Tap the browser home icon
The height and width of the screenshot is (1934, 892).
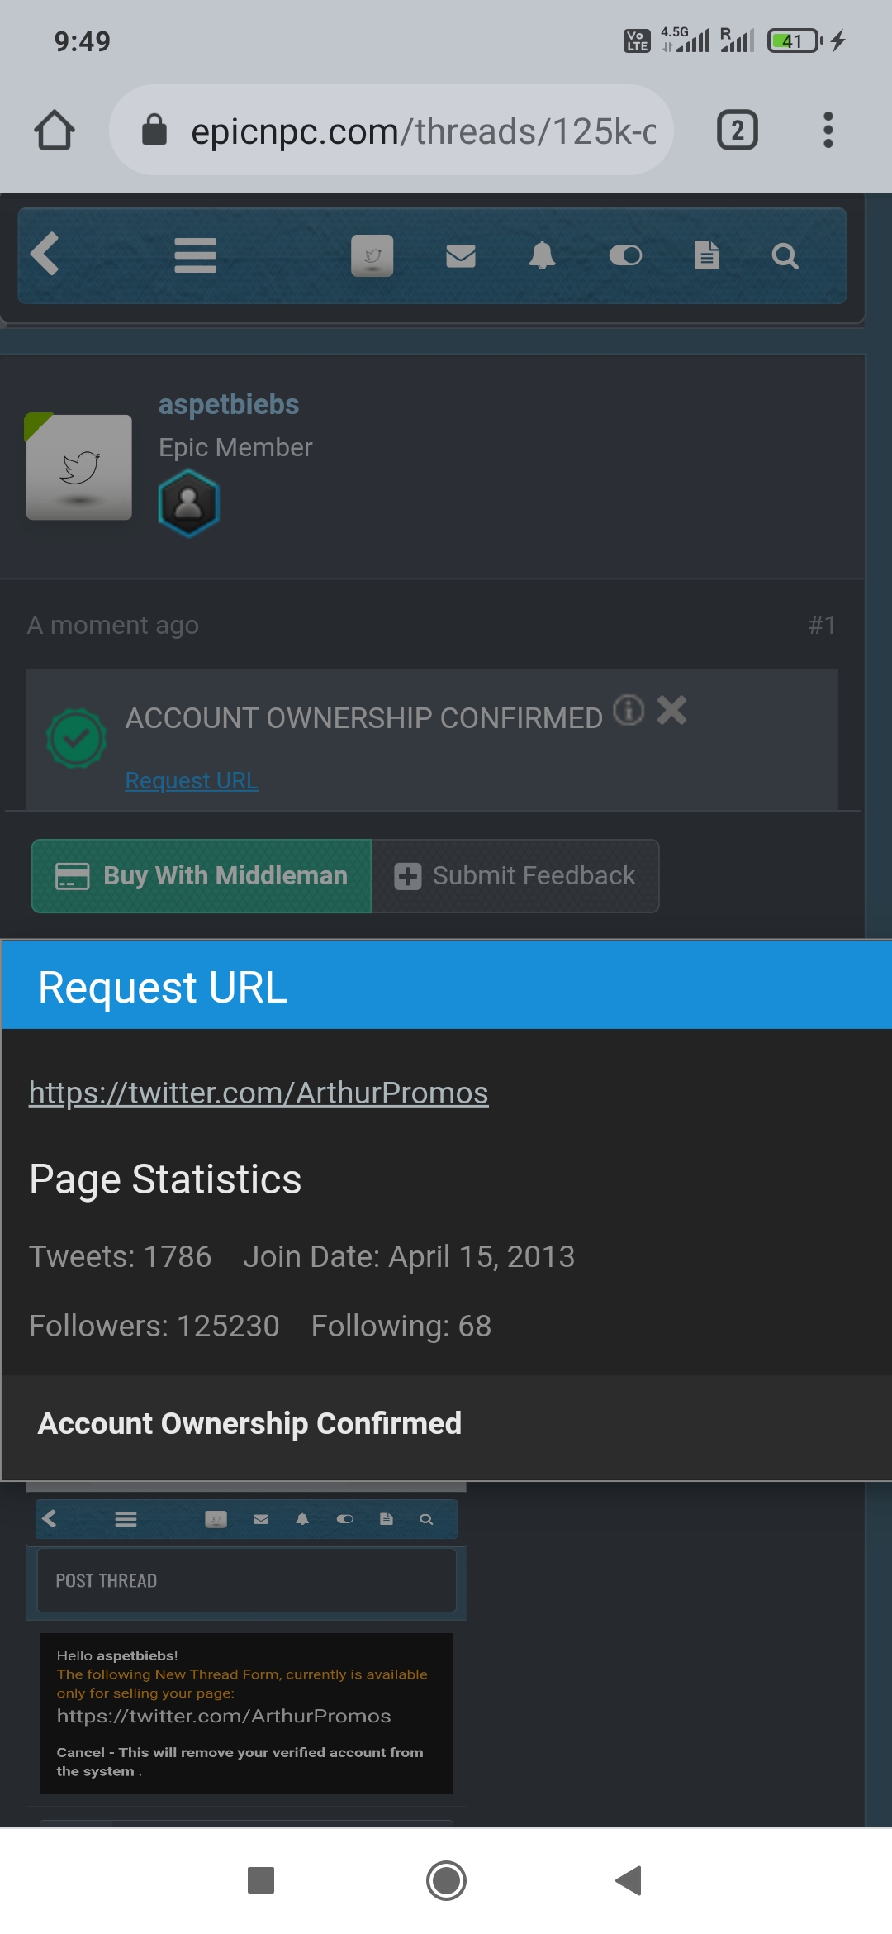(x=55, y=131)
